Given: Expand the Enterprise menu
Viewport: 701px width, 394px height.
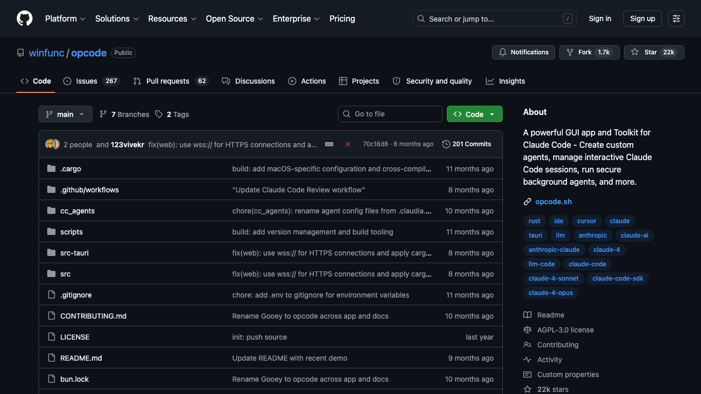Looking at the screenshot, I should point(296,18).
